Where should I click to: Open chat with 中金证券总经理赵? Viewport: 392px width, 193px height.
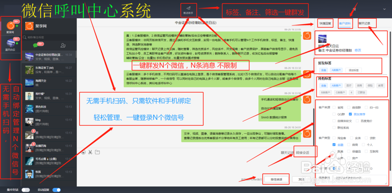pos(49,57)
